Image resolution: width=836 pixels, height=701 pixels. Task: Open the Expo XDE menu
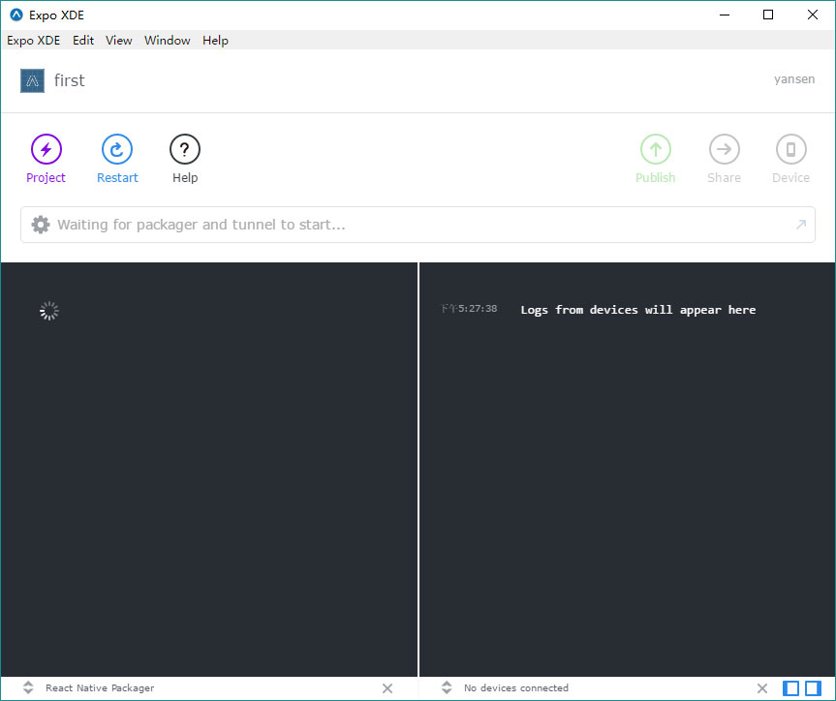coord(34,41)
